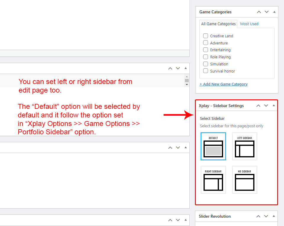Collapse the Xplay Sidebar Settings panel
The height and width of the screenshot is (226, 284).
click(x=274, y=106)
